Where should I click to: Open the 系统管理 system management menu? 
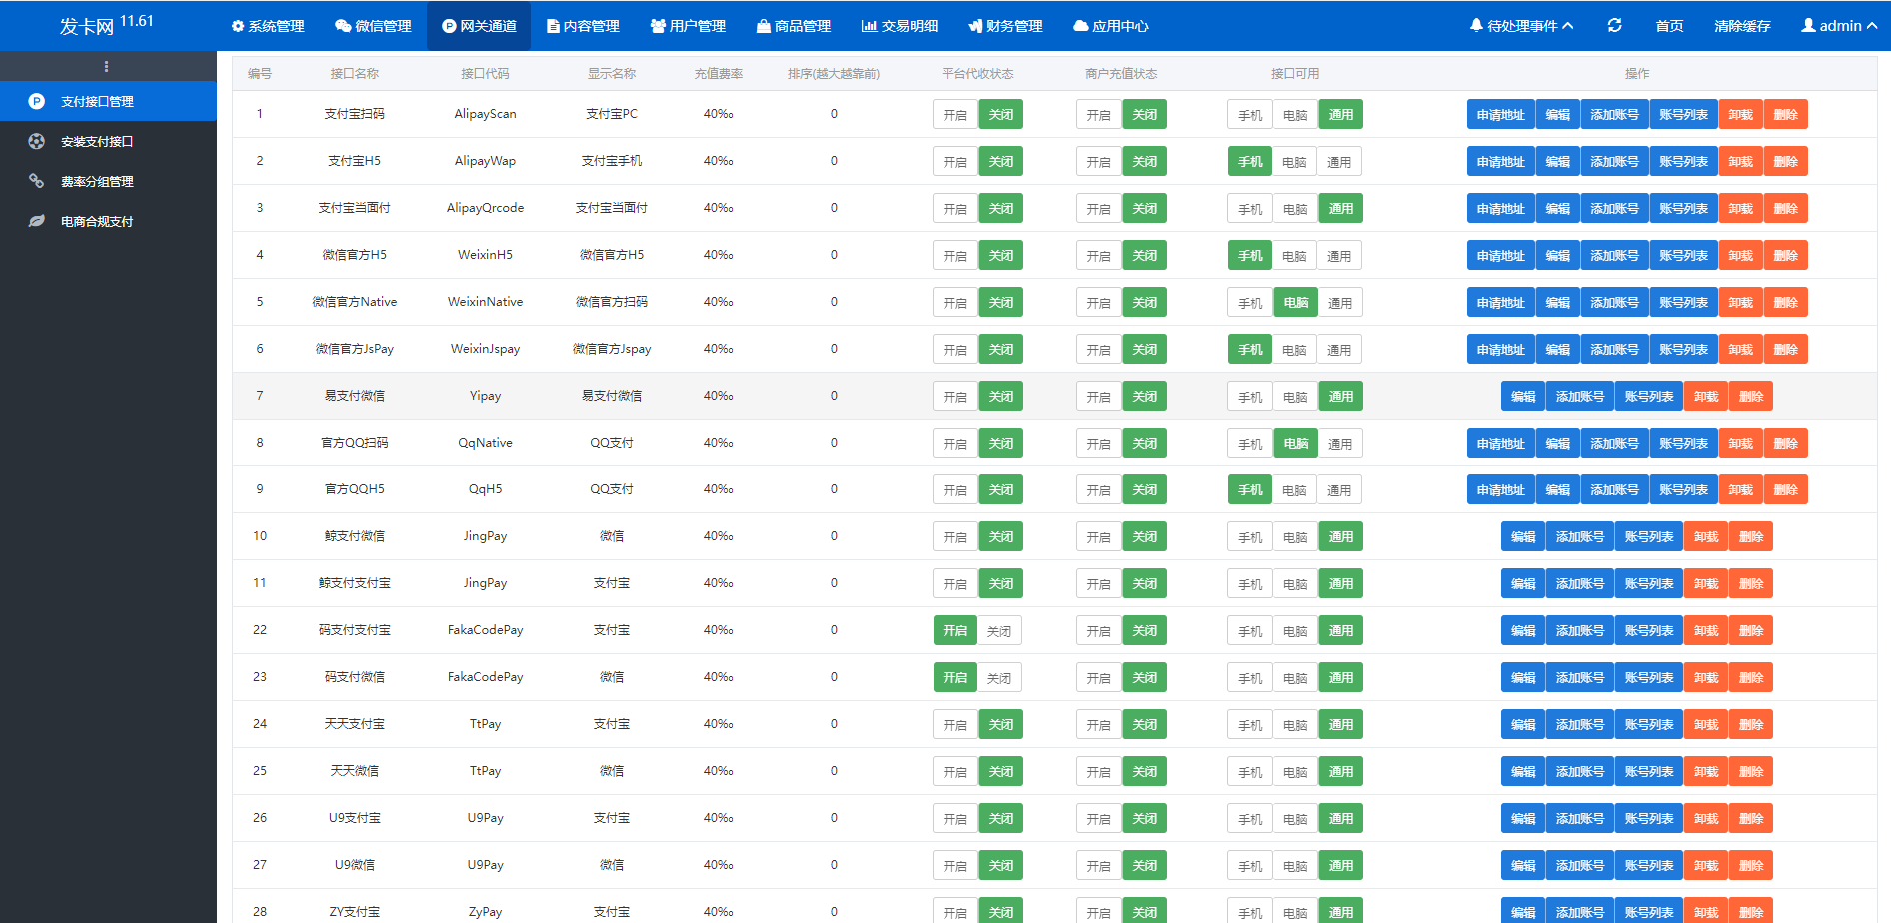point(268,26)
